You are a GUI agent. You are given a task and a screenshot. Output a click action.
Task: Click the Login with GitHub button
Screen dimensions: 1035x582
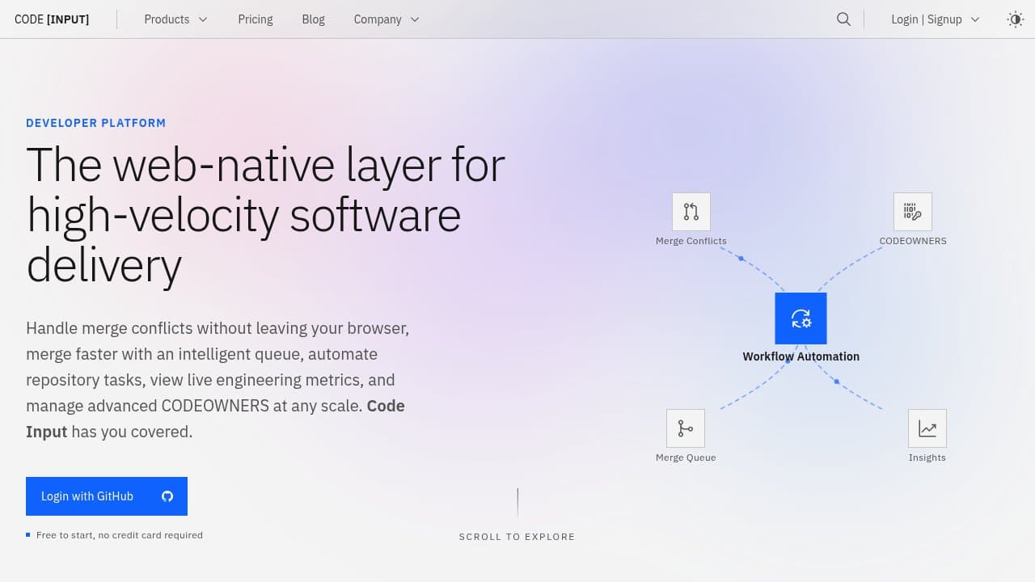point(107,496)
